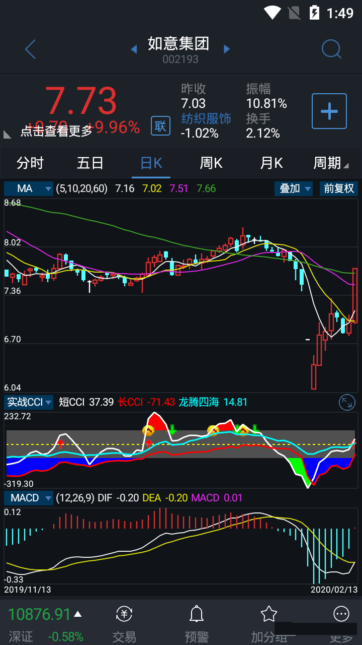Screen dimensions: 362x645
Task: Tap the 加分组 star icon
Action: point(269,614)
